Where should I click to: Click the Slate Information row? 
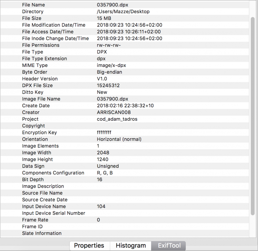[x=42, y=233]
